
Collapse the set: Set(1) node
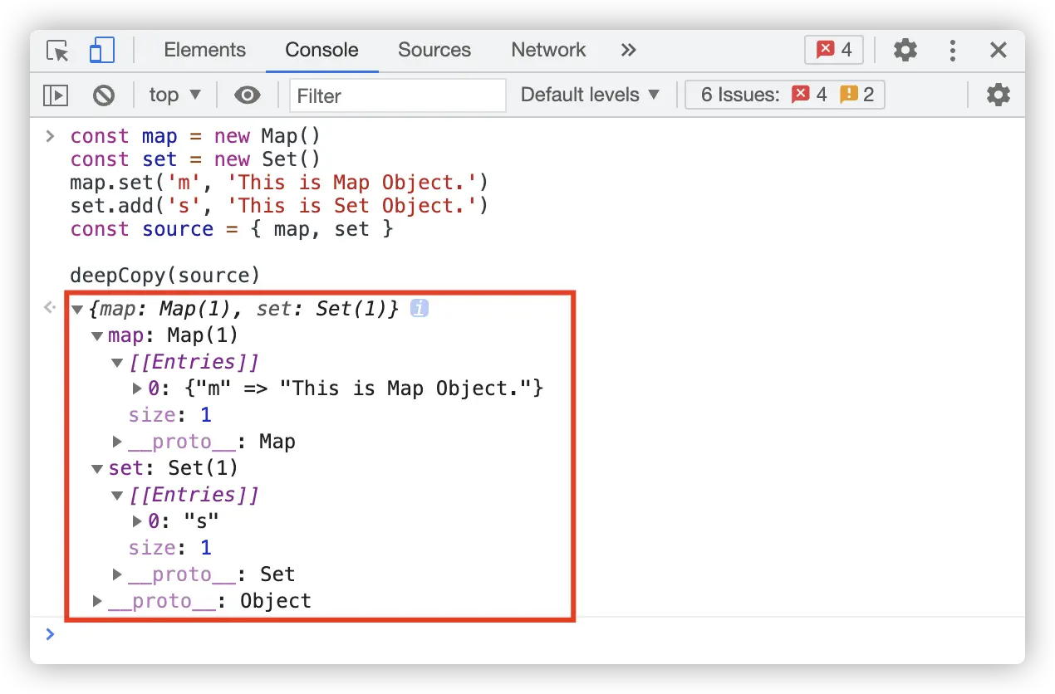[x=97, y=469]
